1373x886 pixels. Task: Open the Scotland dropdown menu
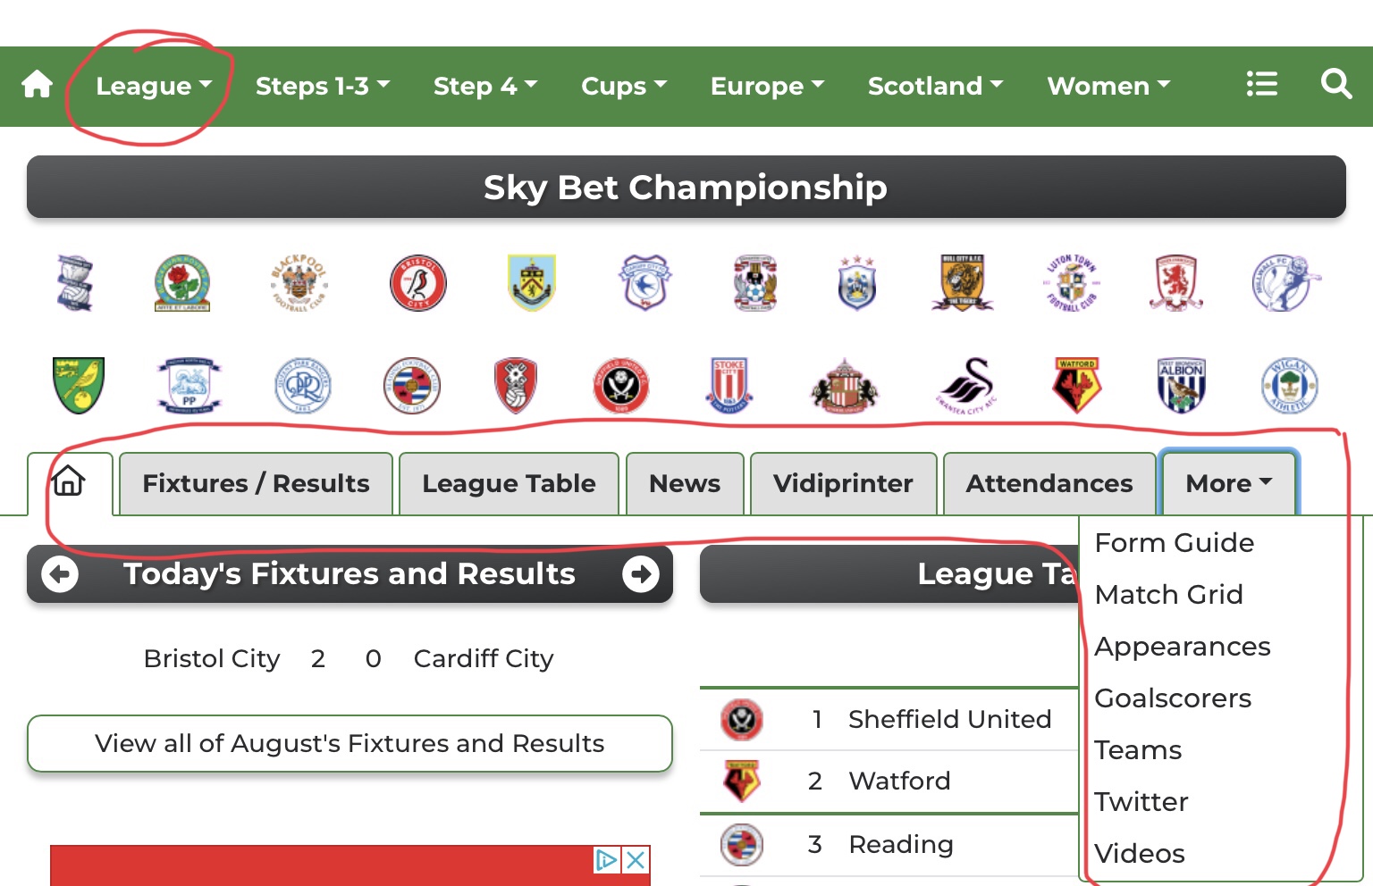click(x=935, y=86)
